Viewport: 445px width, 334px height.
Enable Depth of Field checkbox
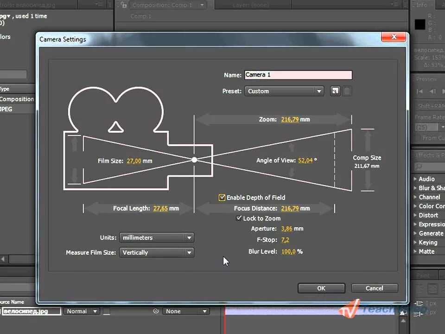[222, 198]
